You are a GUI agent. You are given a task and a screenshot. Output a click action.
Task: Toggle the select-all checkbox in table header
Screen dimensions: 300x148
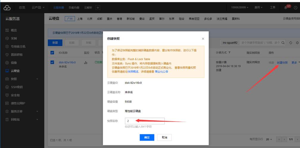[x=52, y=53]
